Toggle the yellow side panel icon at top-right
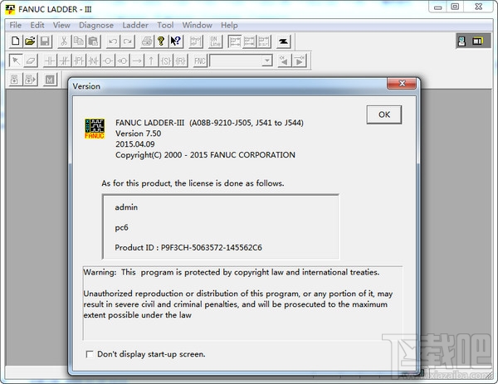Screen dimensions: 498x384 (477, 41)
